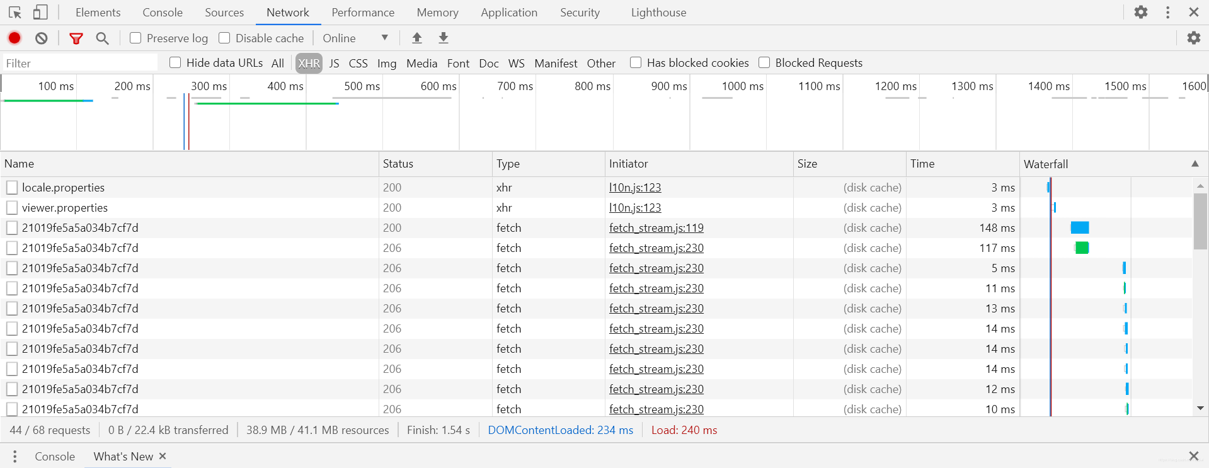This screenshot has height=468, width=1209.
Task: Check the Blocked Requests box
Action: [x=764, y=62]
